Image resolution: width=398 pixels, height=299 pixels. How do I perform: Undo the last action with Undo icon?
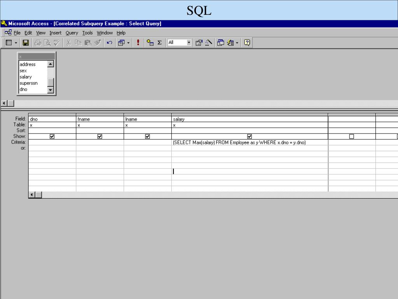[x=109, y=43]
